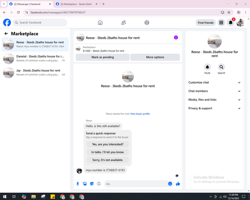The width and height of the screenshot is (250, 200).
Task: Open Chrome three-dot menu
Action: pyautogui.click(x=245, y=13)
